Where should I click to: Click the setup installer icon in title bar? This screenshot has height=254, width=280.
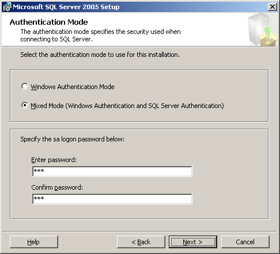pos(7,7)
